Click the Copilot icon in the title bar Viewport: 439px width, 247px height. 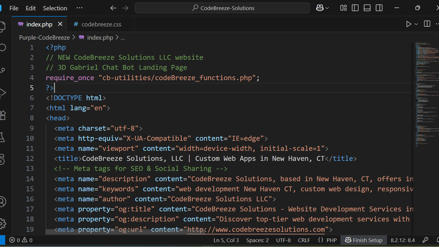(x=320, y=8)
